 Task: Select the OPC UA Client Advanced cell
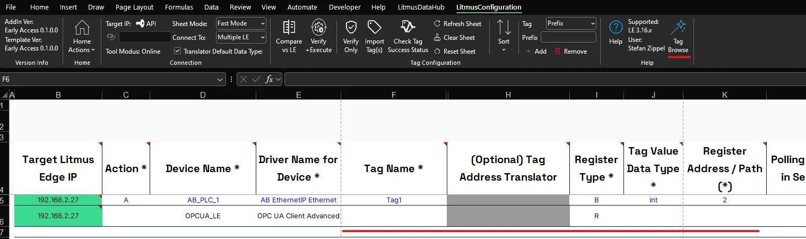298,216
